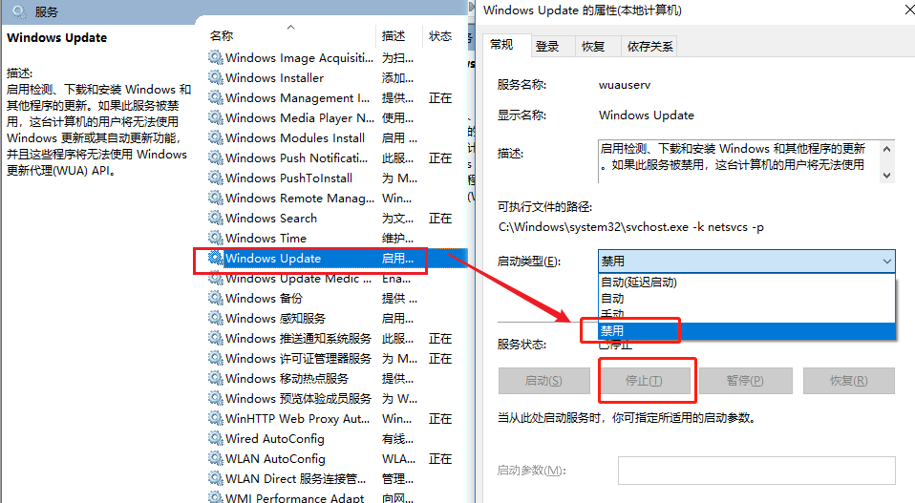
Task: Click gear icon of Windows Image Acquisition service
Action: [216, 57]
